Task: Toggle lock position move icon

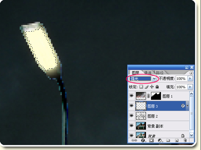Action: 152,87
